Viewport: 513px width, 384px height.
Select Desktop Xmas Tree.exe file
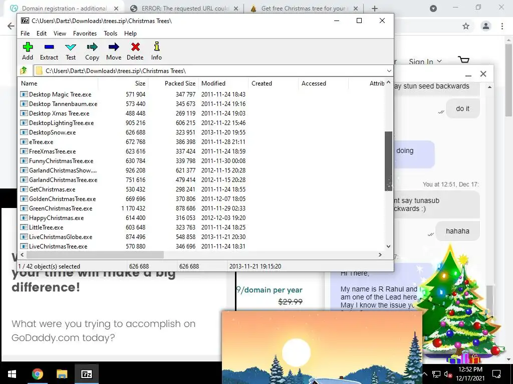(59, 113)
